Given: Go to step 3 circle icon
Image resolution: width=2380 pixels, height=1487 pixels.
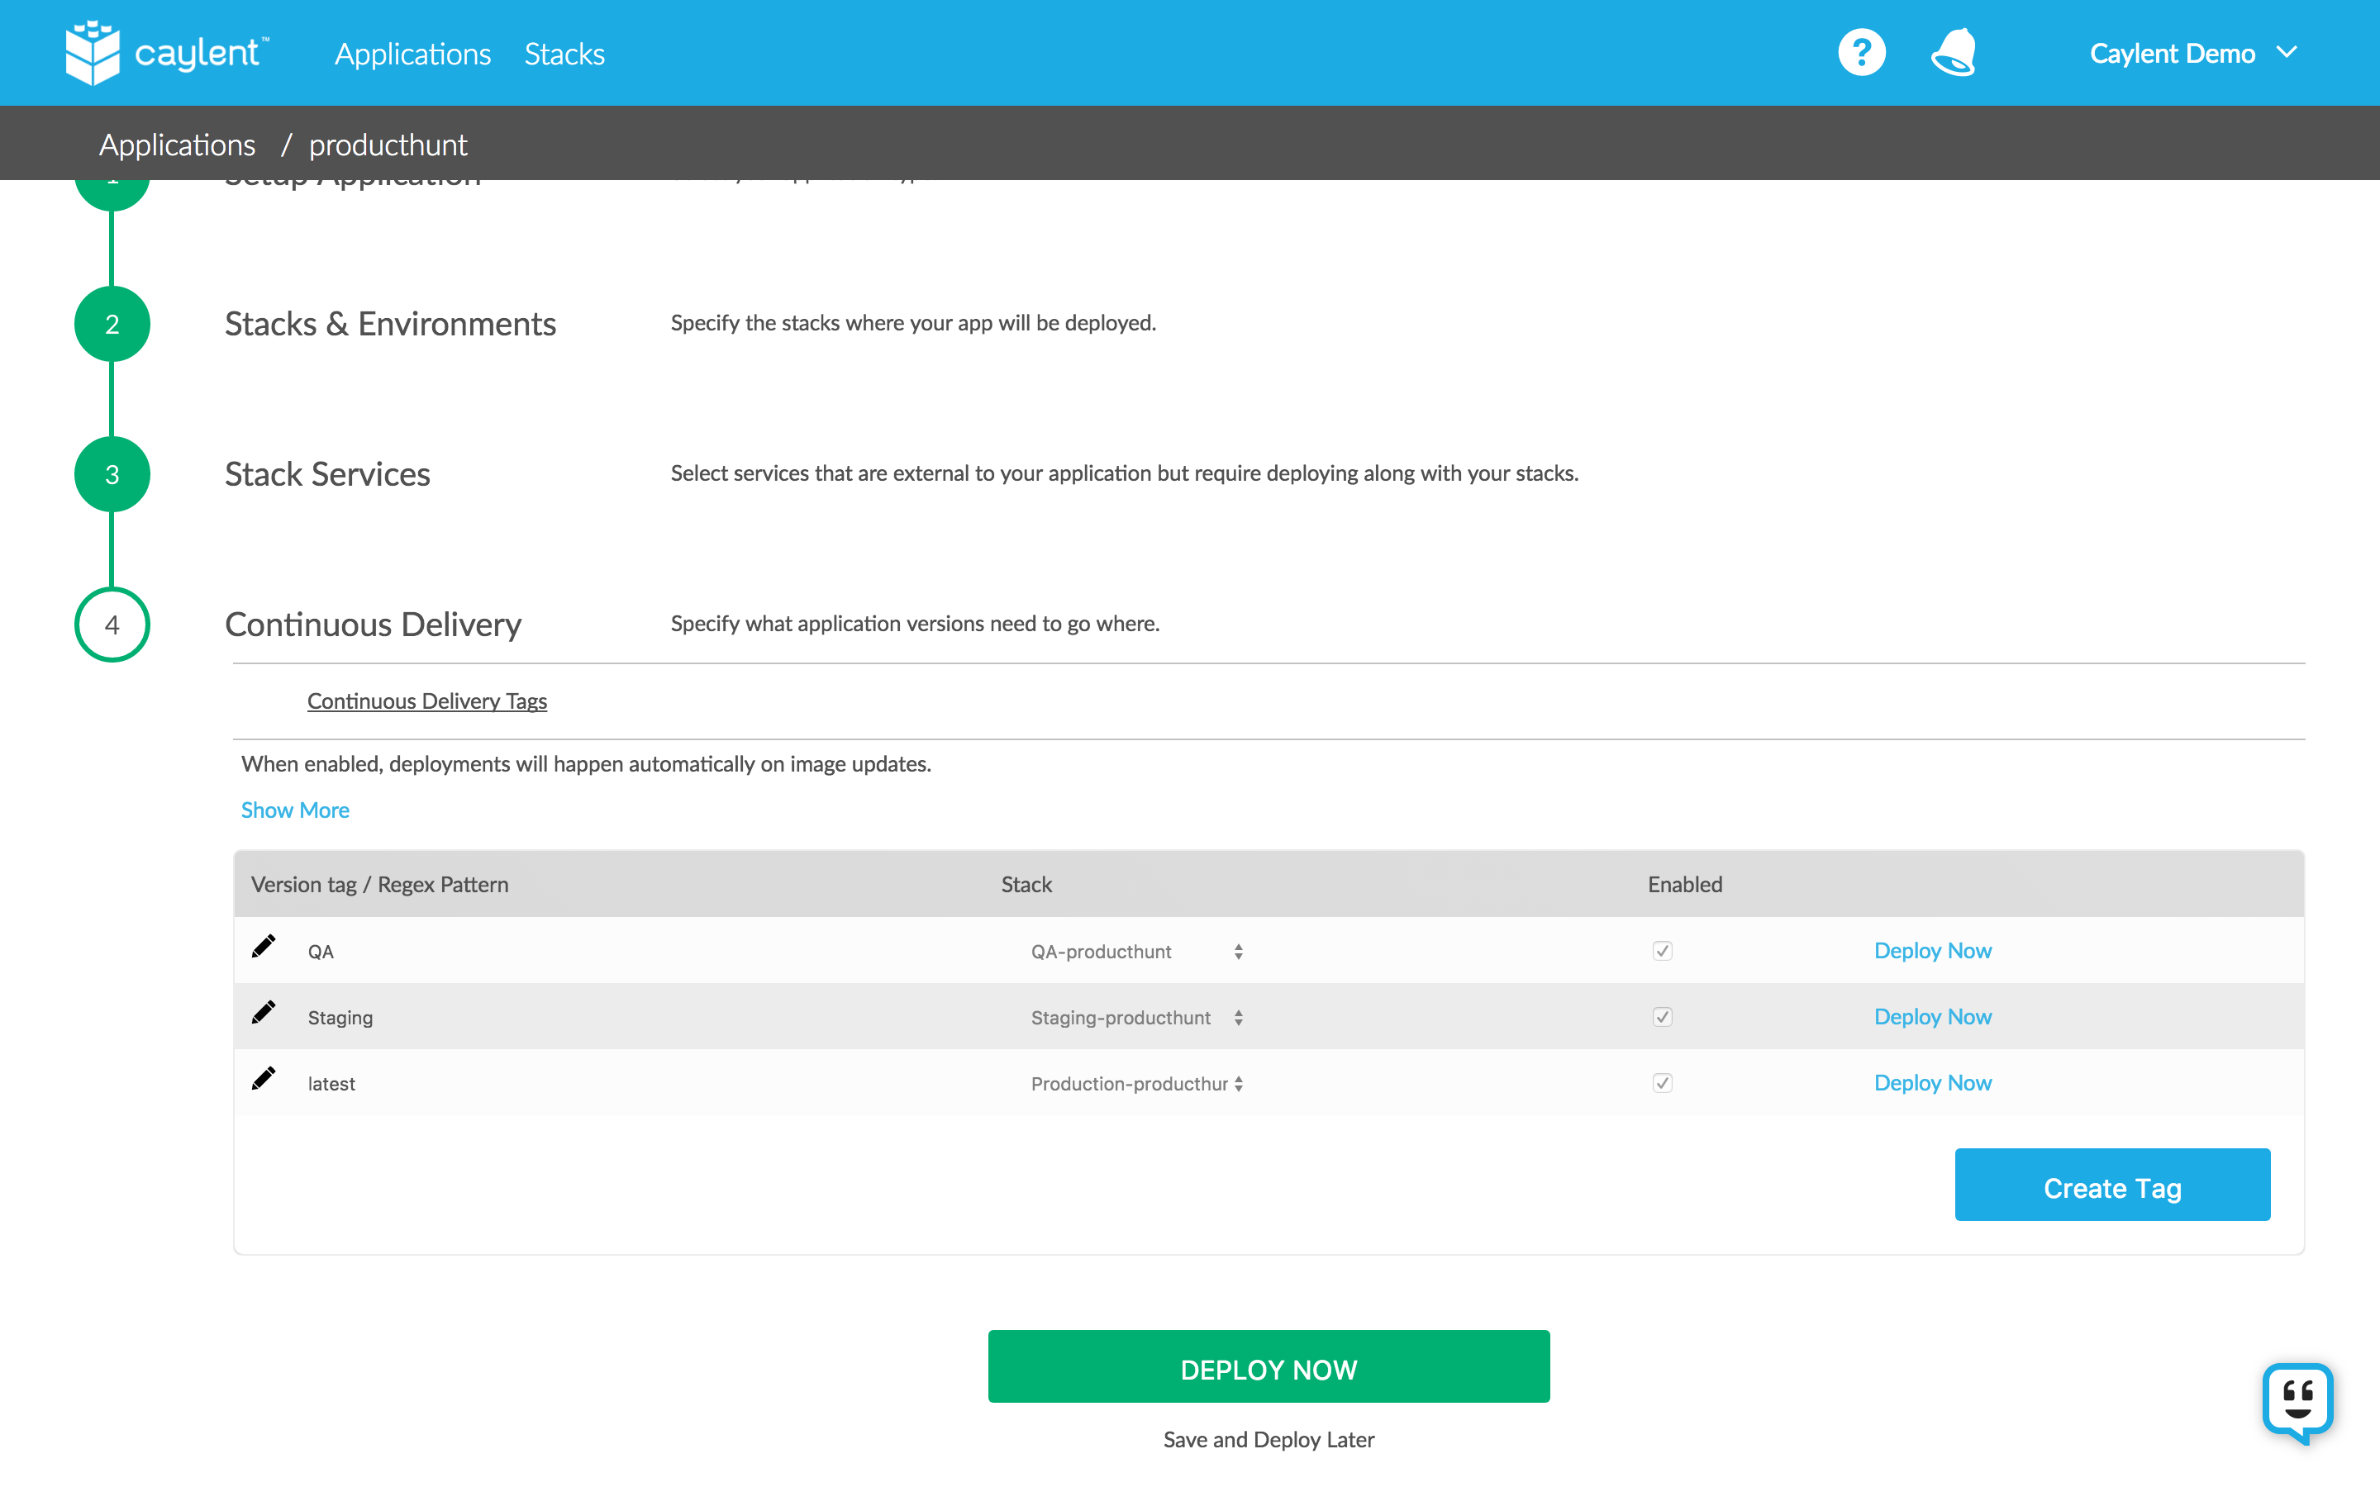Looking at the screenshot, I should 112,475.
